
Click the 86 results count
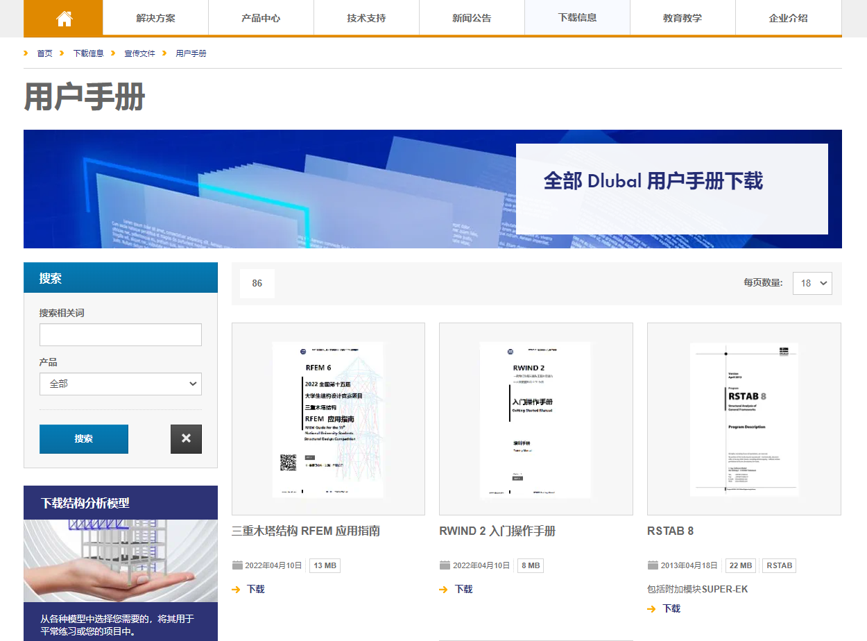pos(257,283)
